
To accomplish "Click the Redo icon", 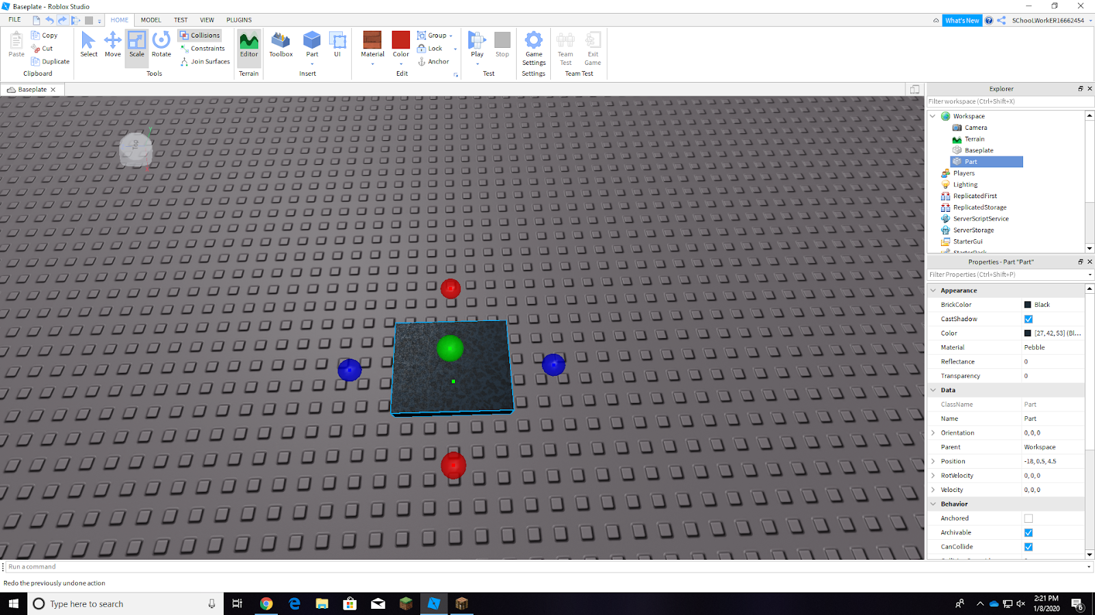I will [x=62, y=20].
